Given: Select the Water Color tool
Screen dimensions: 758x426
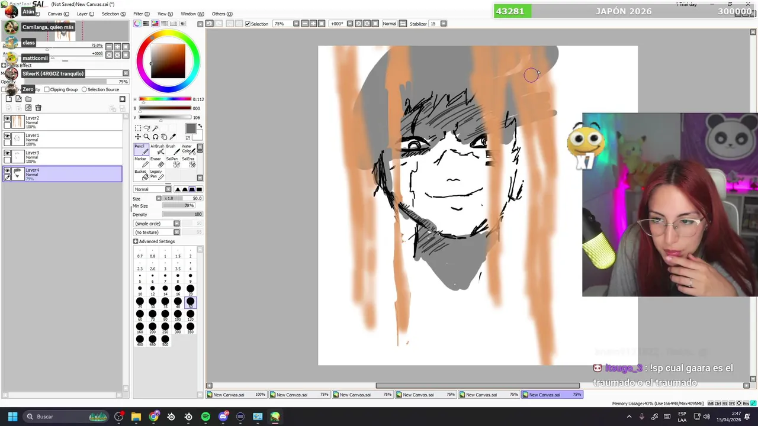Looking at the screenshot, I should click(x=187, y=150).
